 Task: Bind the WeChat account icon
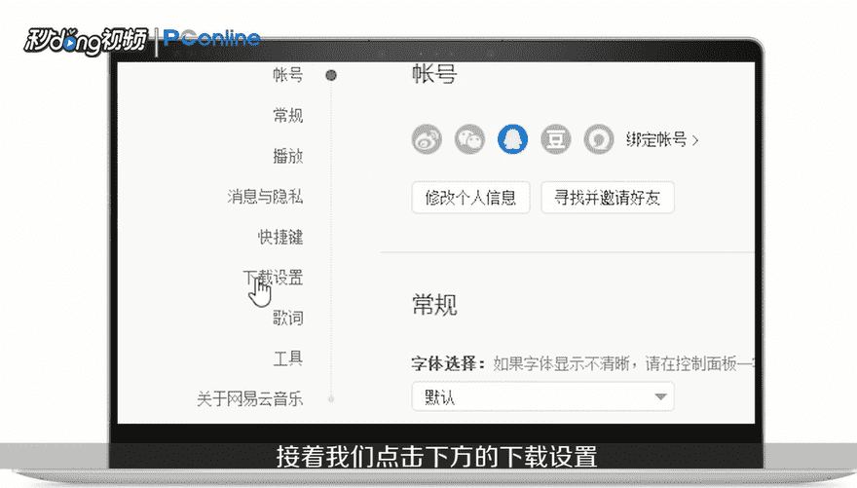469,139
